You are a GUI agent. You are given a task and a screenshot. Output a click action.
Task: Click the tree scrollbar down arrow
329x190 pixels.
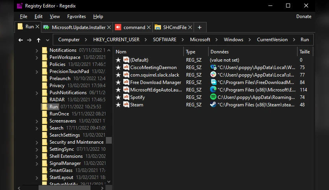[109, 182]
